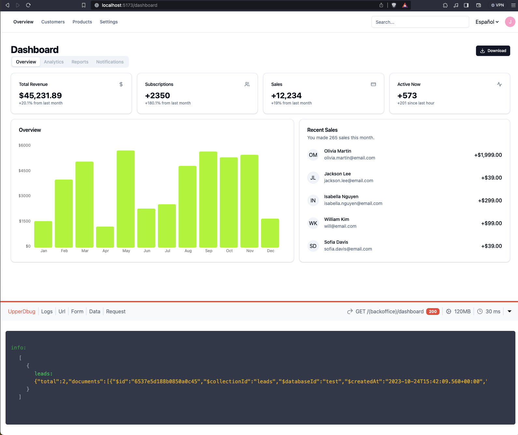Click the memory usage chip icon
This screenshot has height=435, width=518.
449,311
